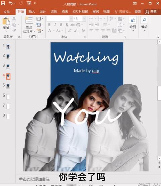The height and width of the screenshot is (186, 161).
Task: Click 单击此处添加备注 notes area
Action: click(34, 179)
